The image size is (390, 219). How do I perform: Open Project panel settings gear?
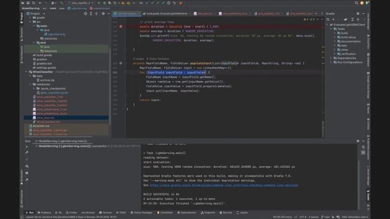[103, 13]
